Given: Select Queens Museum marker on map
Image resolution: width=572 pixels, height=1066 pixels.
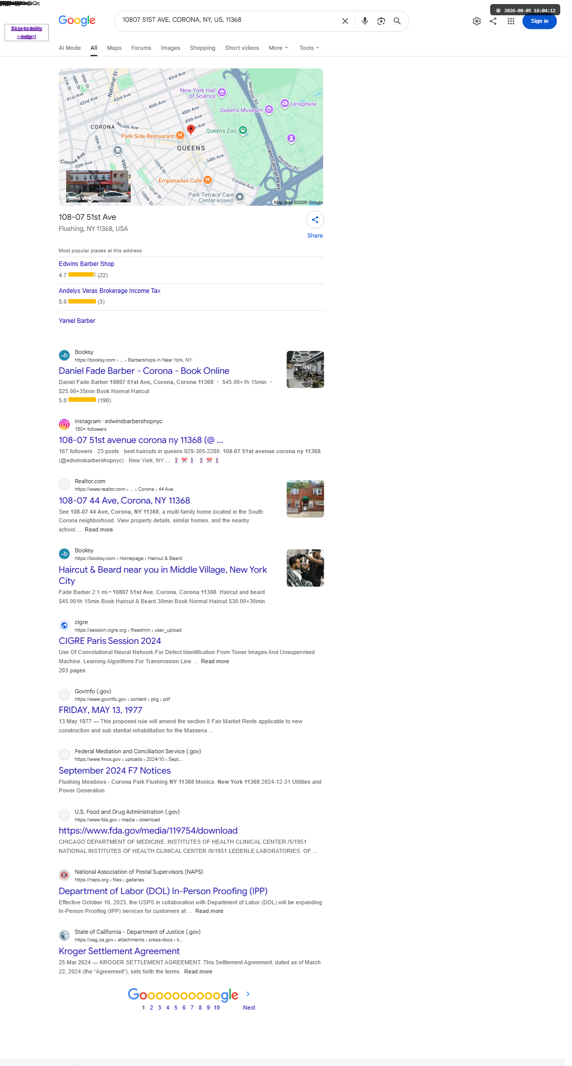Looking at the screenshot, I should tap(269, 109).
